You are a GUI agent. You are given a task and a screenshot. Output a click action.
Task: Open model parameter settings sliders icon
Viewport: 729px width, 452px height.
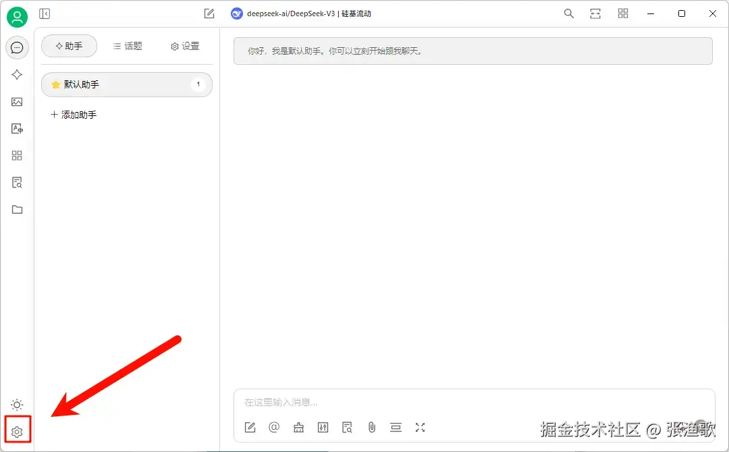323,427
